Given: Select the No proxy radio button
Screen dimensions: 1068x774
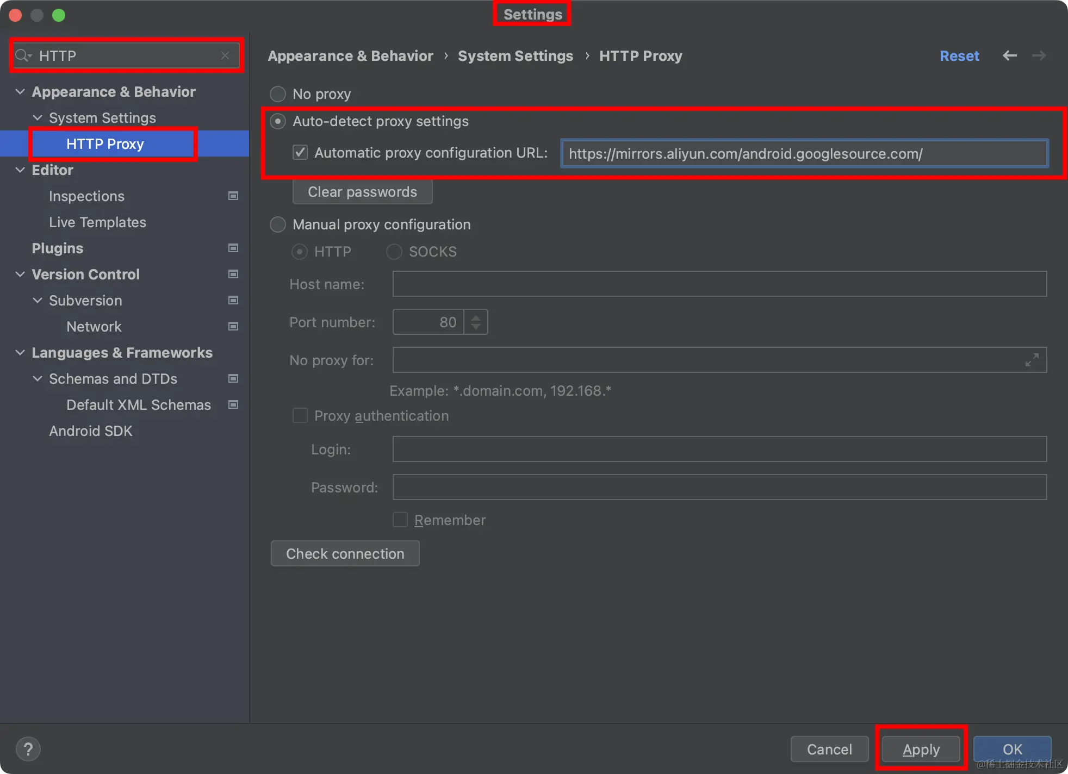Looking at the screenshot, I should tap(278, 94).
